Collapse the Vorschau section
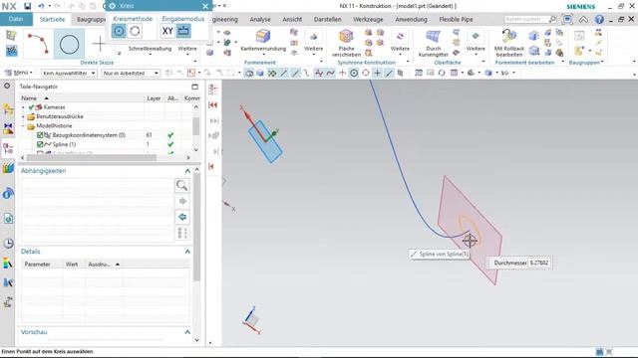 point(187,332)
